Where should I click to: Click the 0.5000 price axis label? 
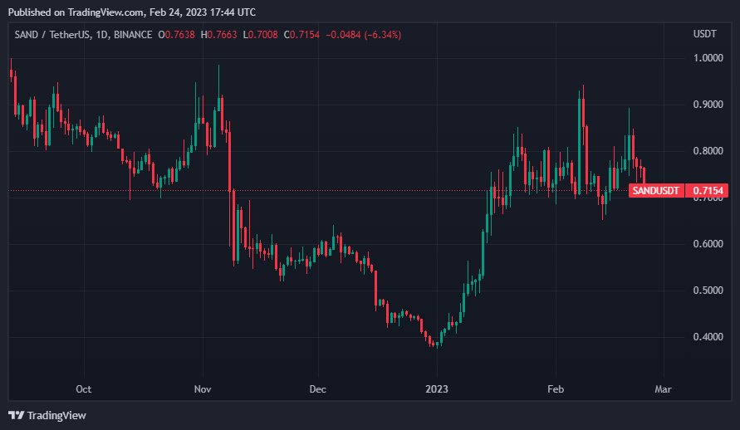pyautogui.click(x=708, y=291)
